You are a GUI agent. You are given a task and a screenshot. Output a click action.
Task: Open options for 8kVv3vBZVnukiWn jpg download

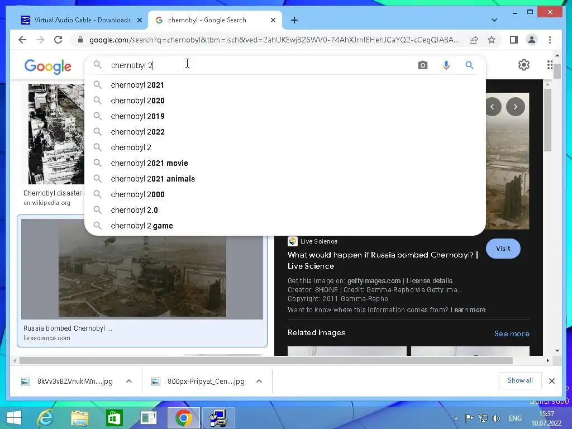click(x=129, y=381)
